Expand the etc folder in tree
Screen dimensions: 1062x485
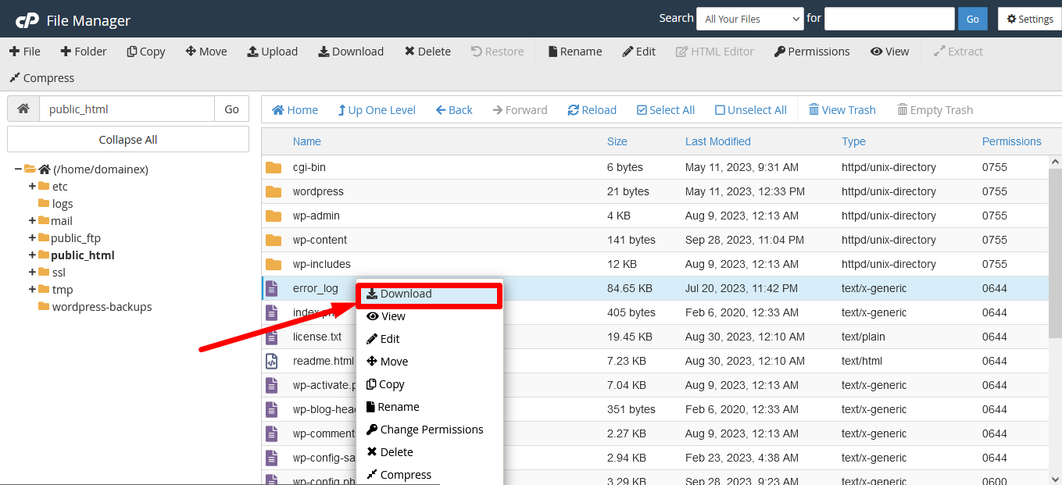(32, 187)
